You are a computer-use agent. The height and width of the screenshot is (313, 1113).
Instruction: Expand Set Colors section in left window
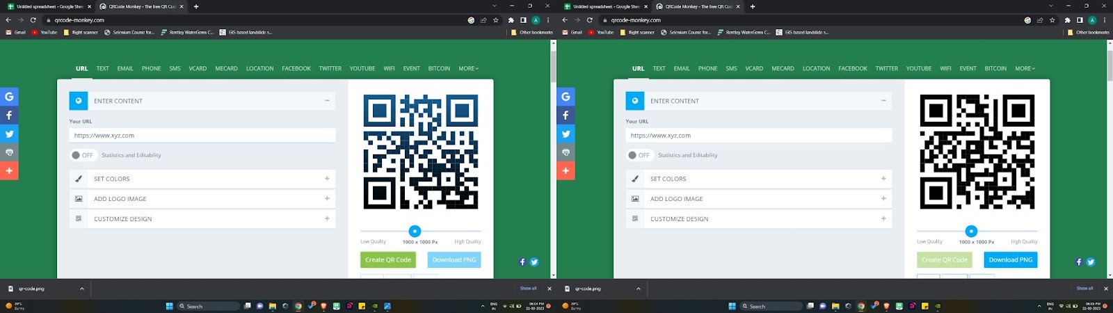click(x=202, y=179)
